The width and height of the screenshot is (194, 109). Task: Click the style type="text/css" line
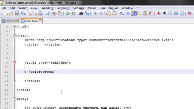tap(48, 63)
